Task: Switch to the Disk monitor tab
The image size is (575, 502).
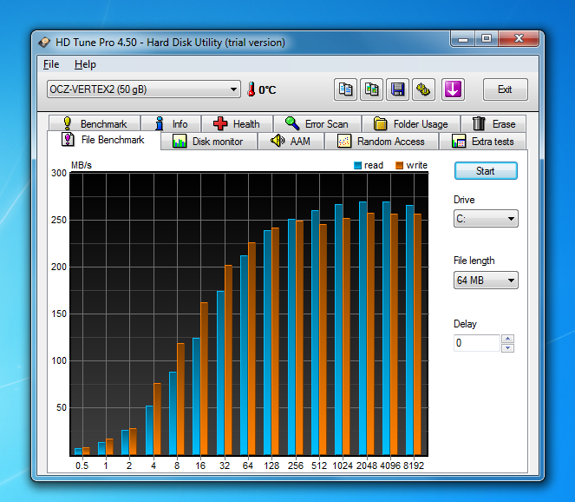Action: coord(209,142)
